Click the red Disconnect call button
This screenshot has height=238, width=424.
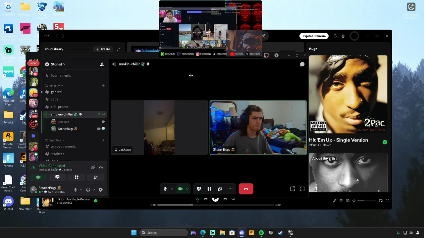pyautogui.click(x=246, y=189)
